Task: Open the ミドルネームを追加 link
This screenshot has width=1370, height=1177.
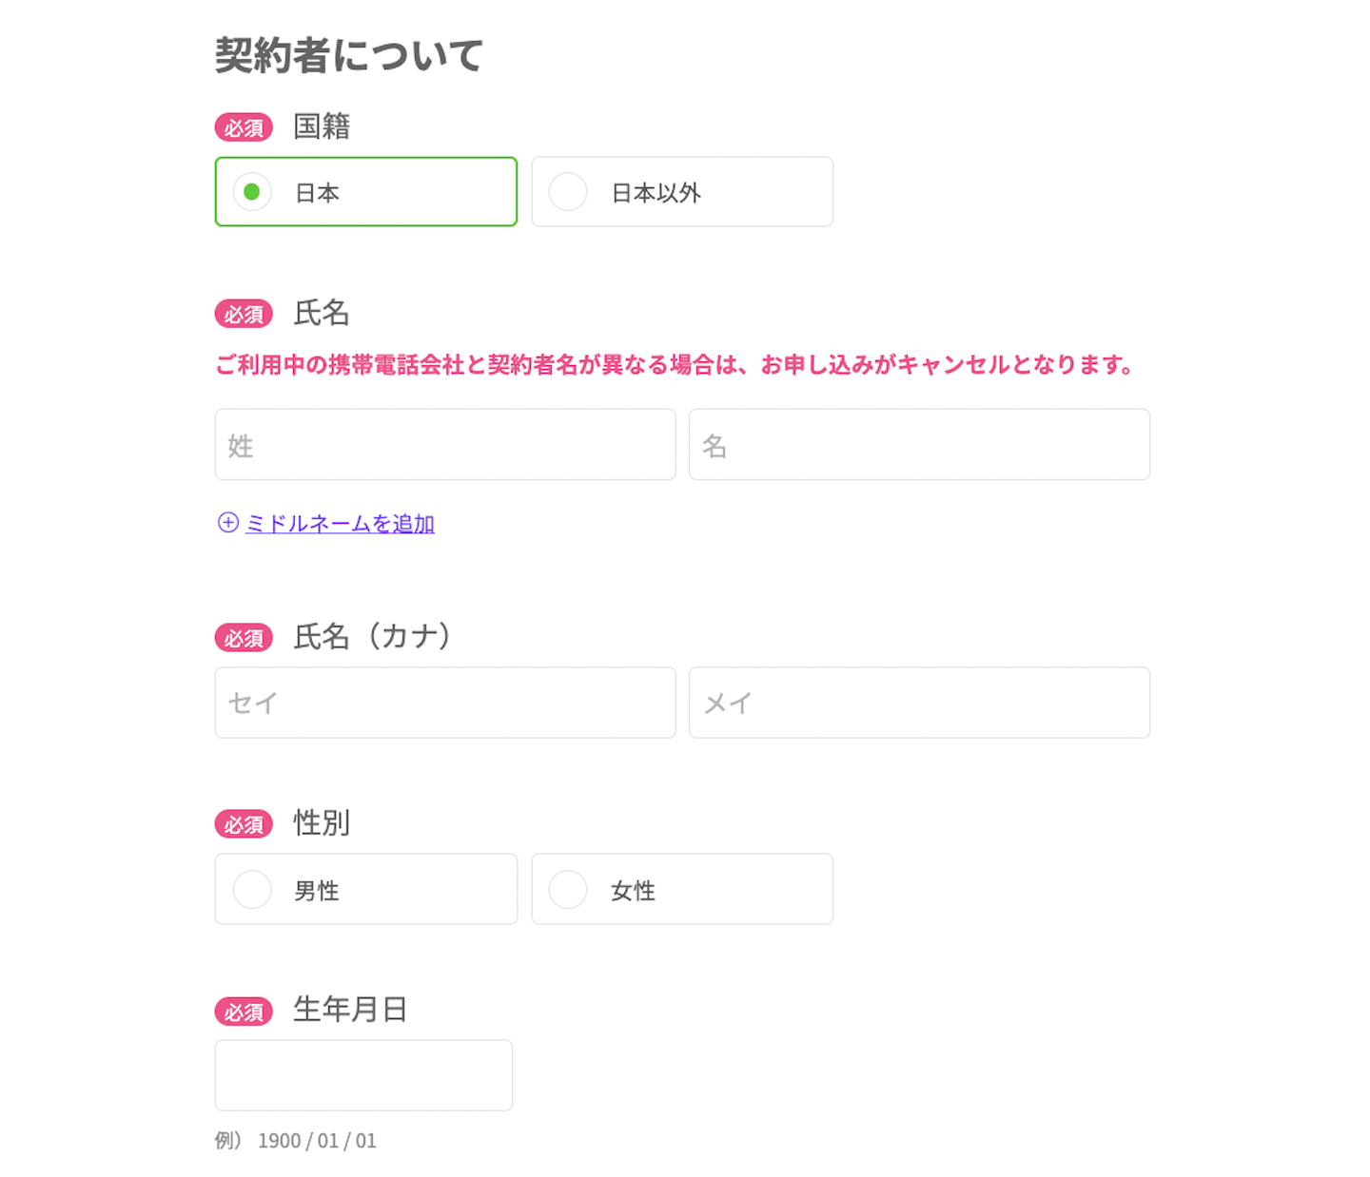Action: point(340,523)
